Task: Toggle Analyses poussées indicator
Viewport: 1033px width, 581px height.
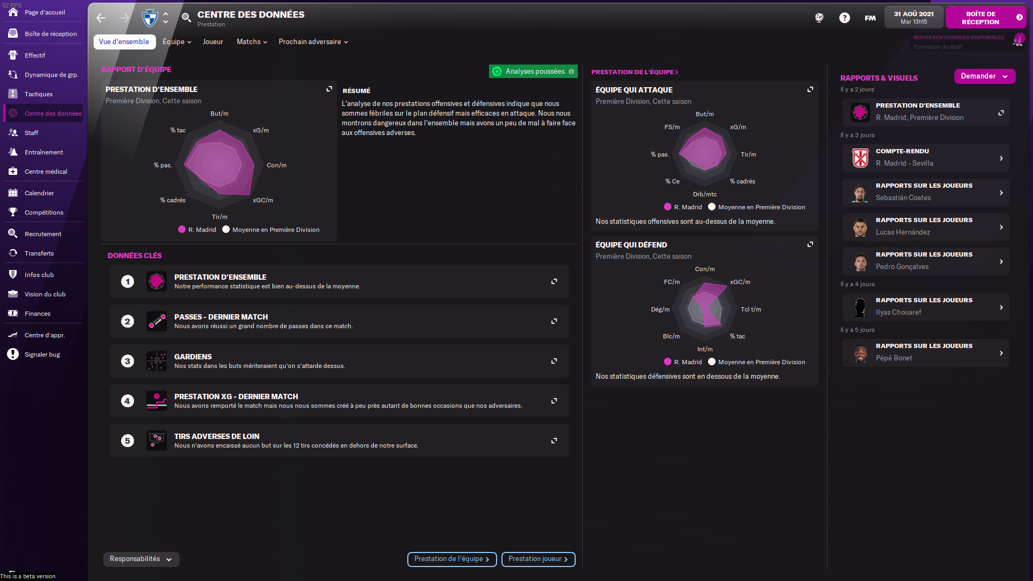Action: pyautogui.click(x=533, y=72)
